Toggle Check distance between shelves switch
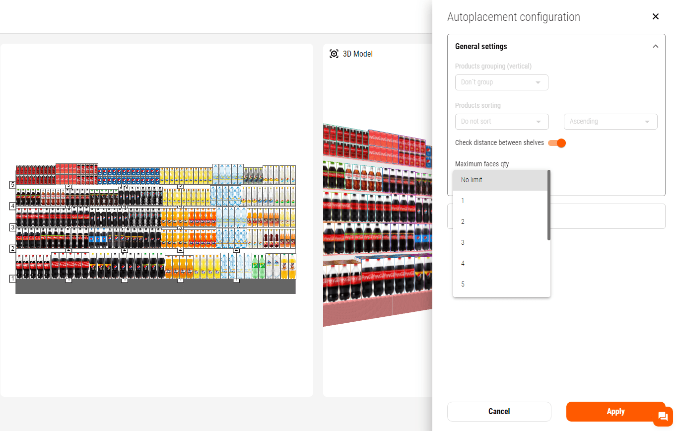This screenshot has width=677, height=431. (x=557, y=143)
